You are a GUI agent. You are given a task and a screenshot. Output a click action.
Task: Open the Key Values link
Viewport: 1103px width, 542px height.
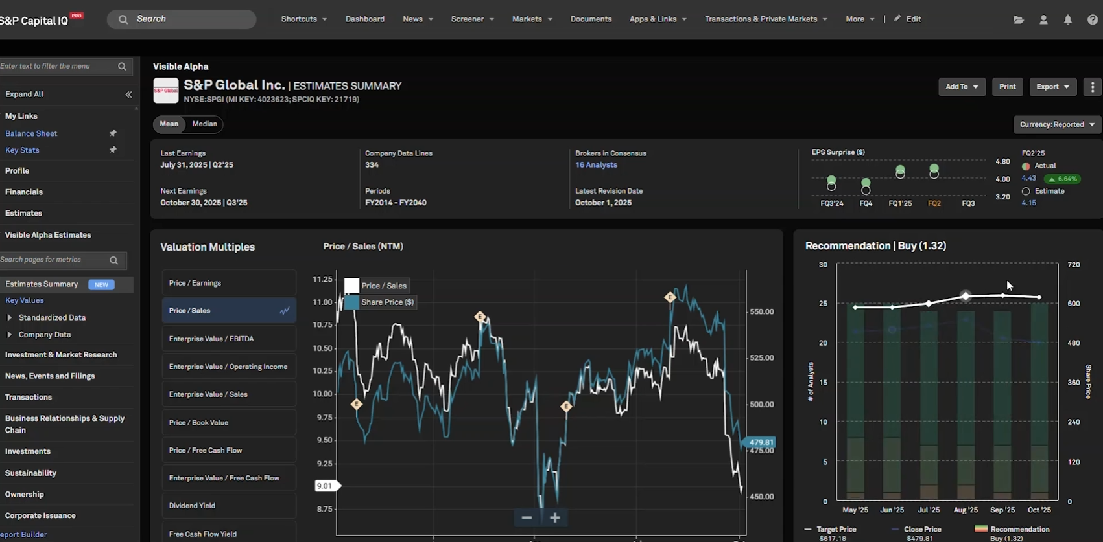24,300
